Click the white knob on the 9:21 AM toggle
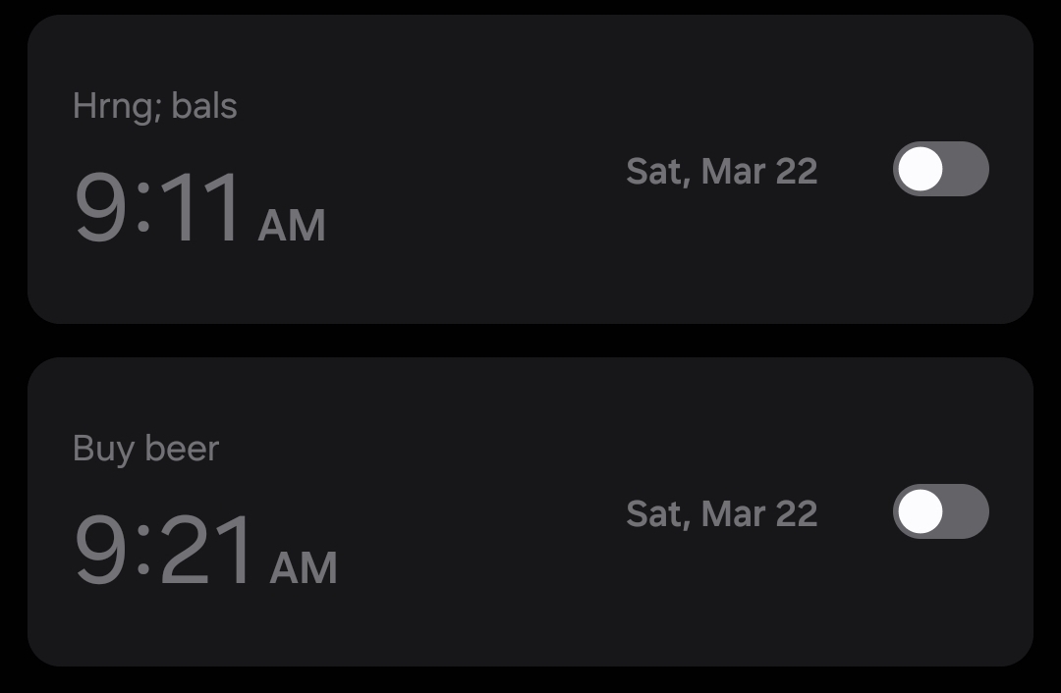The image size is (1061, 693). [921, 511]
